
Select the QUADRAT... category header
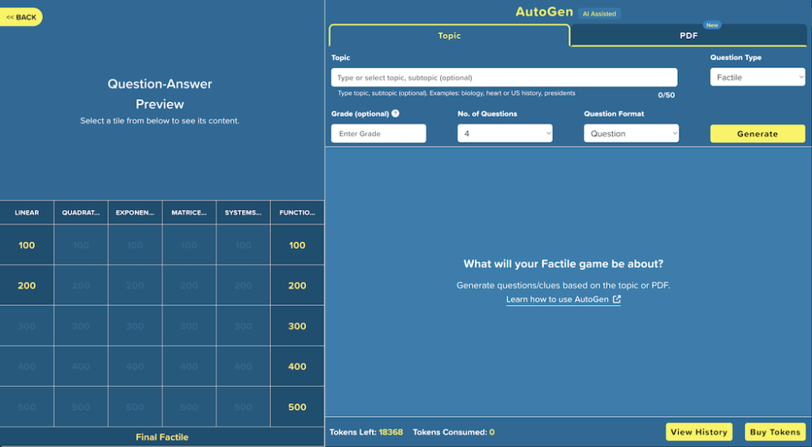(x=80, y=213)
